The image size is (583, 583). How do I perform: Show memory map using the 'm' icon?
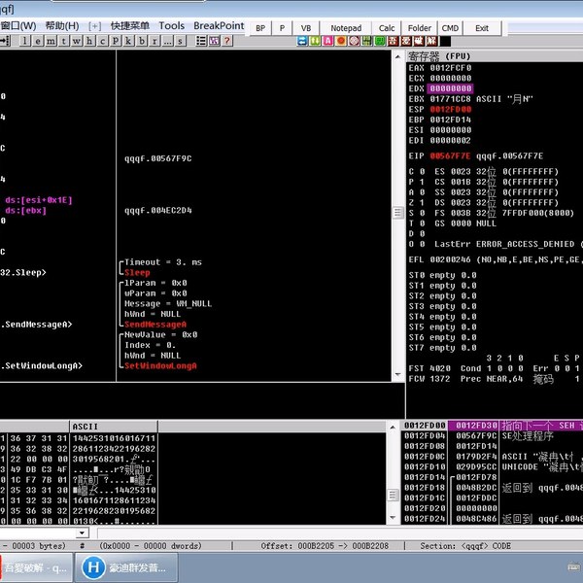(x=51, y=41)
